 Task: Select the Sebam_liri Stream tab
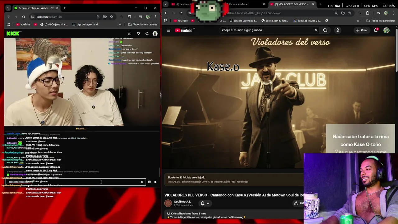point(33,8)
